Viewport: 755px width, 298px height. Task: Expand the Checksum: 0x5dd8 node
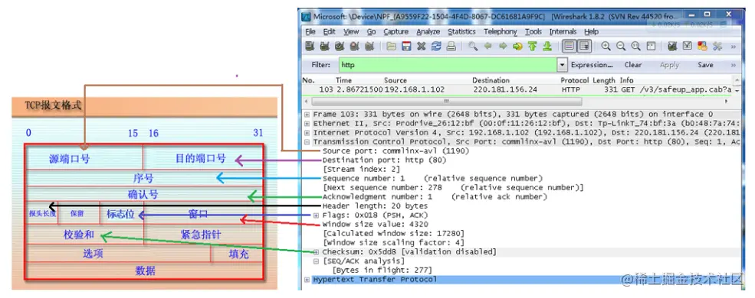click(x=317, y=252)
